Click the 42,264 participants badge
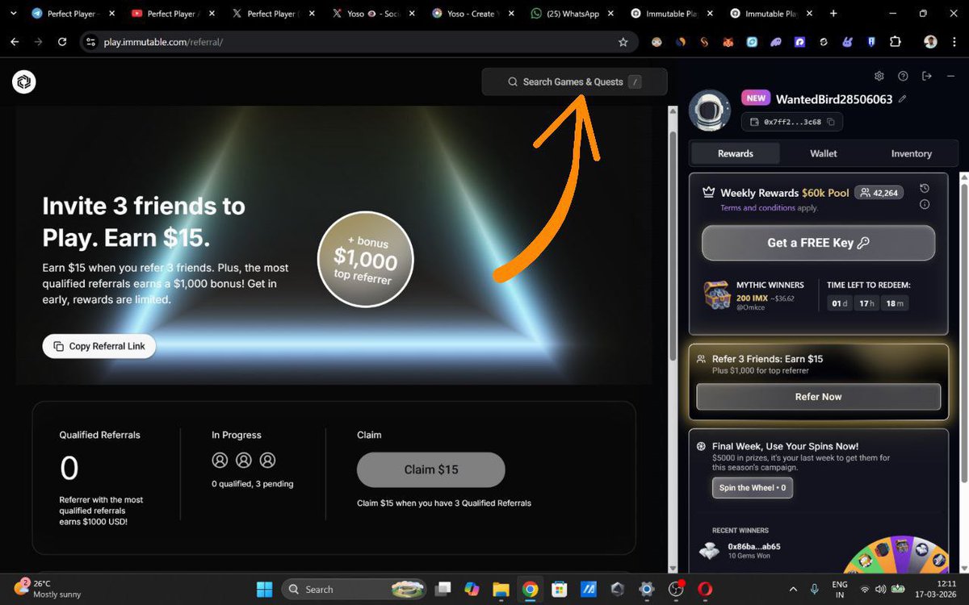 pos(879,193)
